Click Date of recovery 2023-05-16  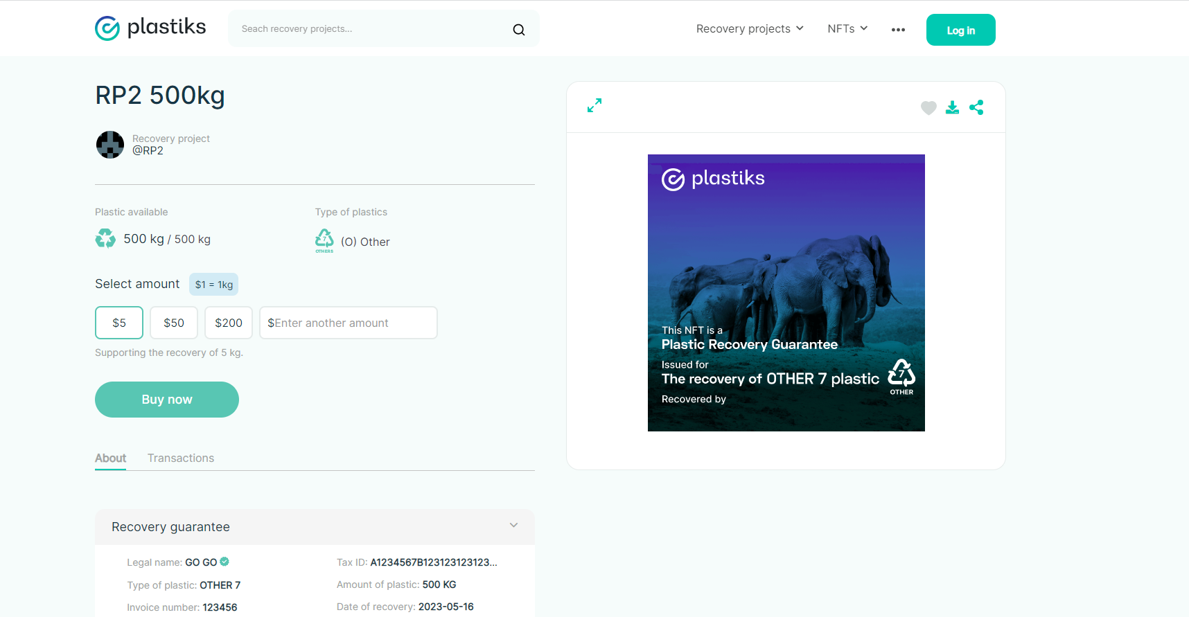446,607
